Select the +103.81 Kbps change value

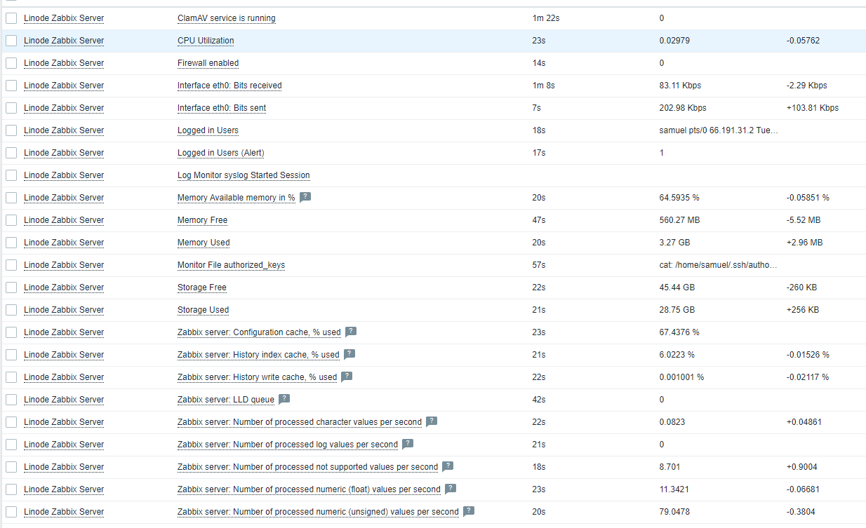click(x=813, y=108)
